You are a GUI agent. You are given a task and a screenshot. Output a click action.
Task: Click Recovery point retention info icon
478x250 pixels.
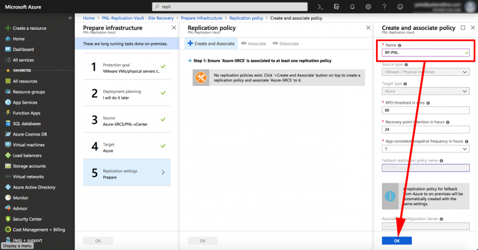click(x=448, y=122)
